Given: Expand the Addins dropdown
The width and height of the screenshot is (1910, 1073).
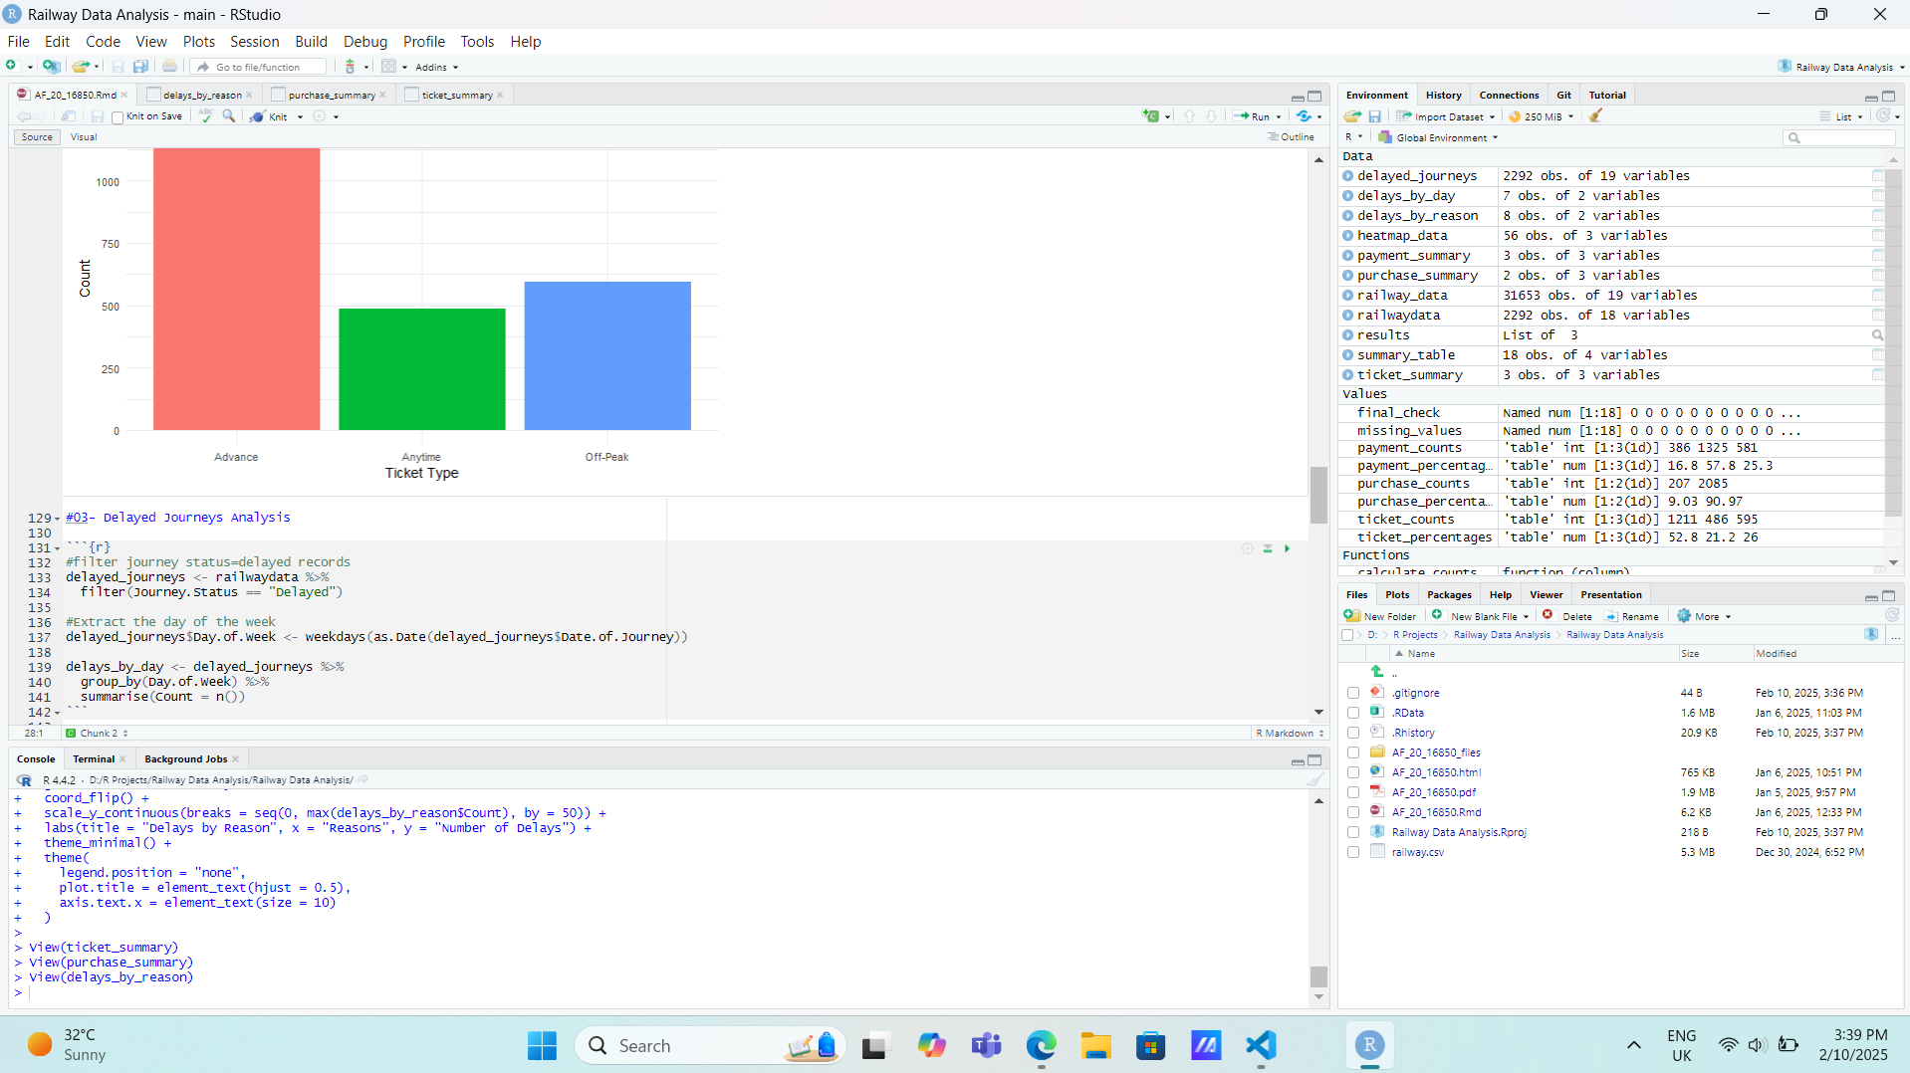Looking at the screenshot, I should coord(436,67).
